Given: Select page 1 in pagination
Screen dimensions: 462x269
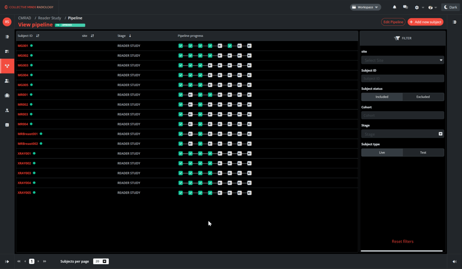Looking at the screenshot, I should [x=32, y=261].
